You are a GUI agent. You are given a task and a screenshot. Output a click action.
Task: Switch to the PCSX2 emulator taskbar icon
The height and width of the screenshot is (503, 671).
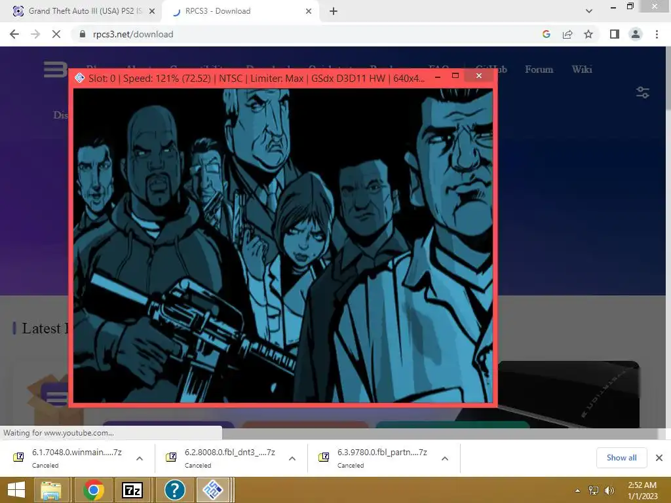pos(213,490)
